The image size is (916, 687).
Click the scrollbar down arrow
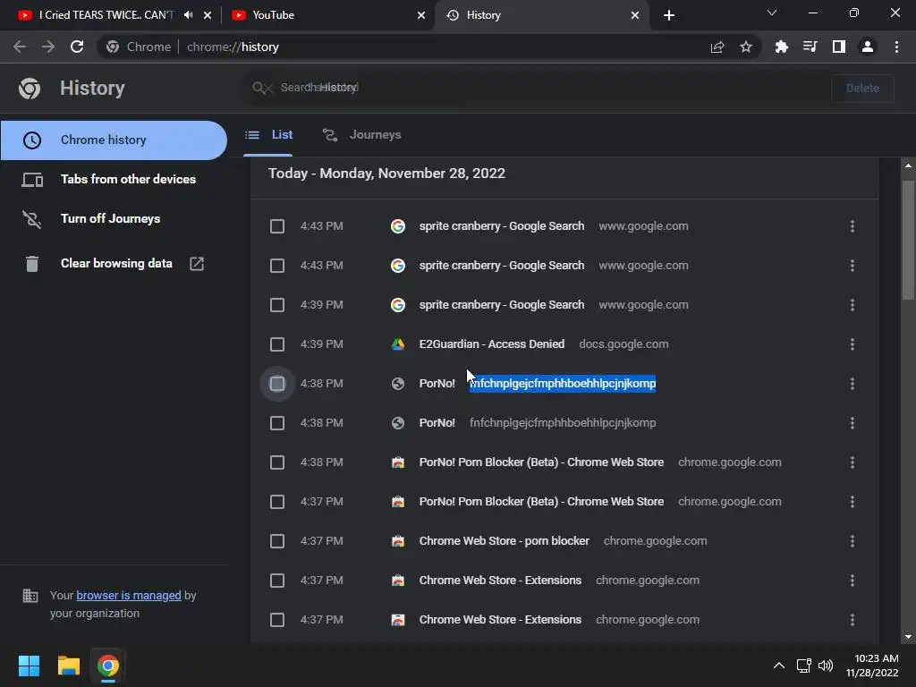coord(908,637)
